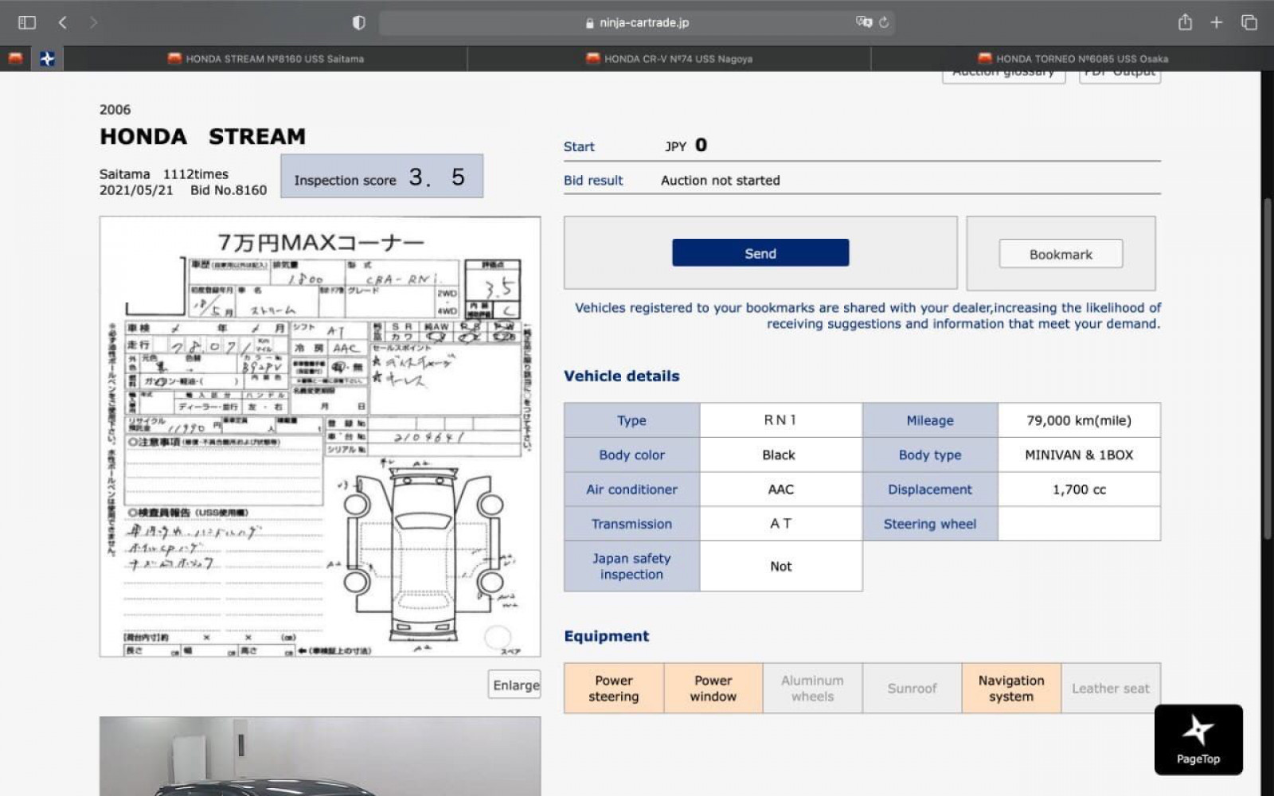Click the 'MINIVAN & 1BOX' value
The image size is (1274, 796).
click(x=1079, y=455)
